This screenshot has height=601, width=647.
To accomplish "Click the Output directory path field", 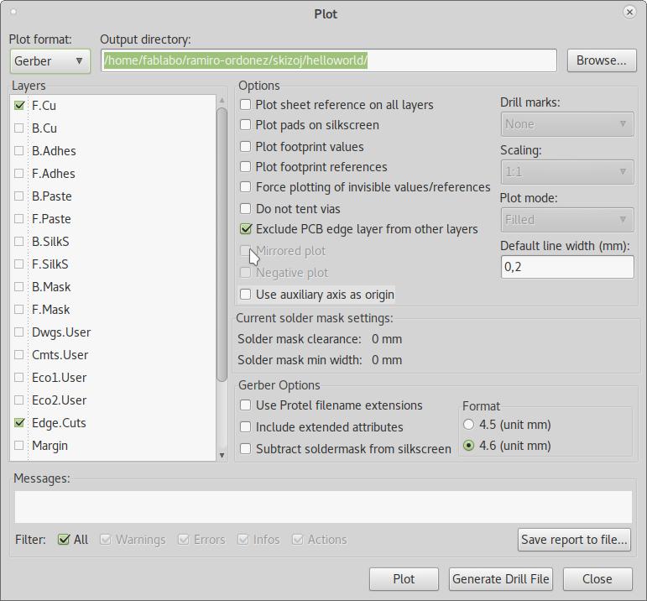I will coord(328,60).
